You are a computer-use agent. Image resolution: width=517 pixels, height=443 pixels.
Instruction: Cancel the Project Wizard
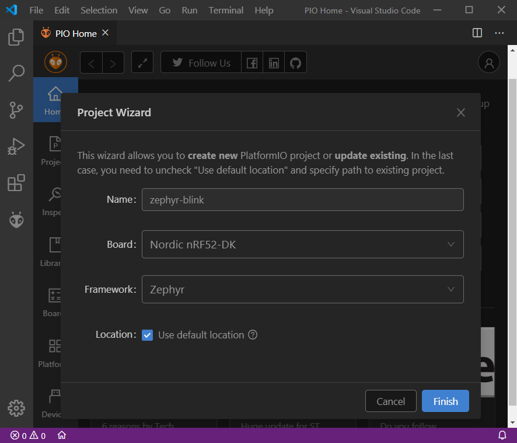pos(390,402)
